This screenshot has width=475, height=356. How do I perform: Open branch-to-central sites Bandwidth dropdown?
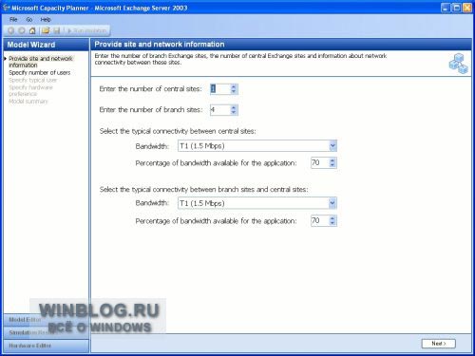click(x=332, y=203)
